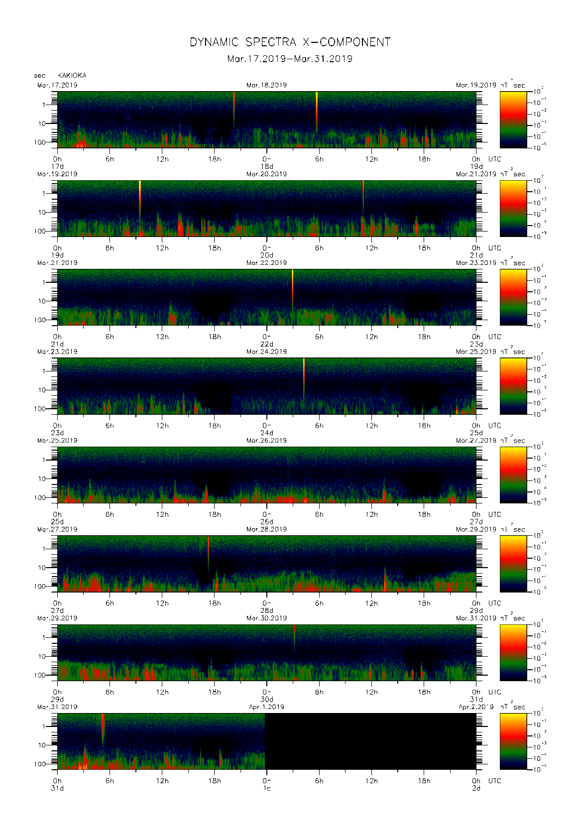
Task: Click the yellow spike near 9h on Mar.19
Action: click(140, 202)
